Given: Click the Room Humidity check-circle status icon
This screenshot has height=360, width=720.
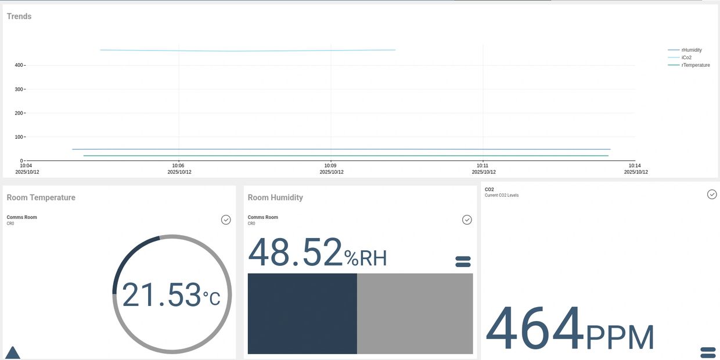Looking at the screenshot, I should tap(467, 219).
